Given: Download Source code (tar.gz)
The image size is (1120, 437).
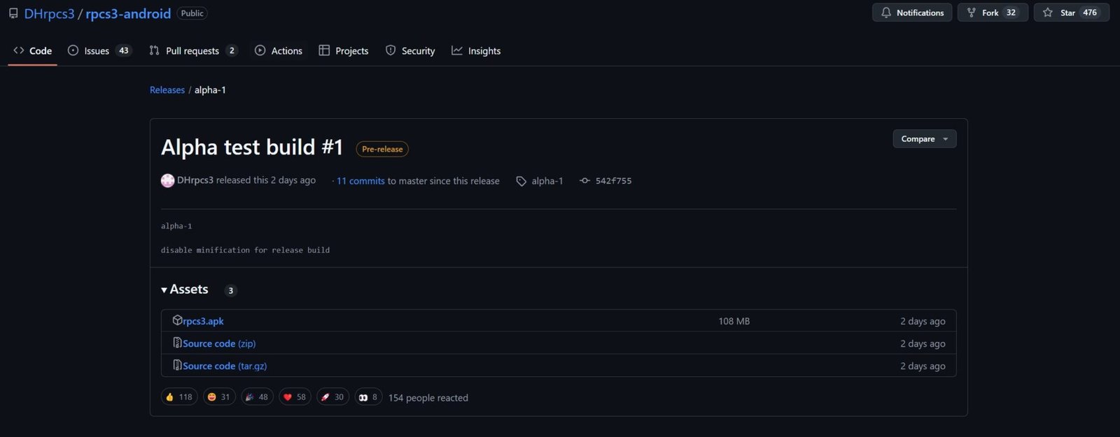Looking at the screenshot, I should point(225,366).
